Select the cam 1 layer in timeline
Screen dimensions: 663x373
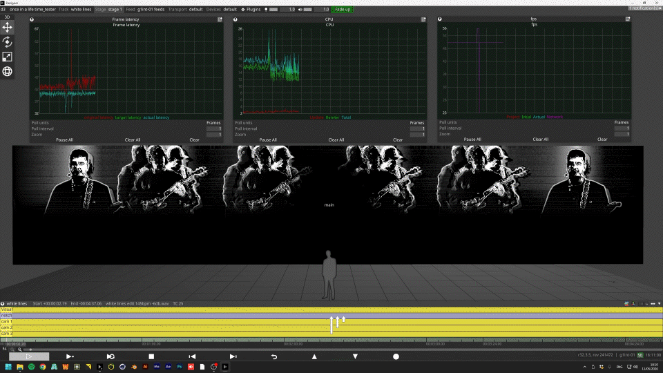tap(331, 322)
